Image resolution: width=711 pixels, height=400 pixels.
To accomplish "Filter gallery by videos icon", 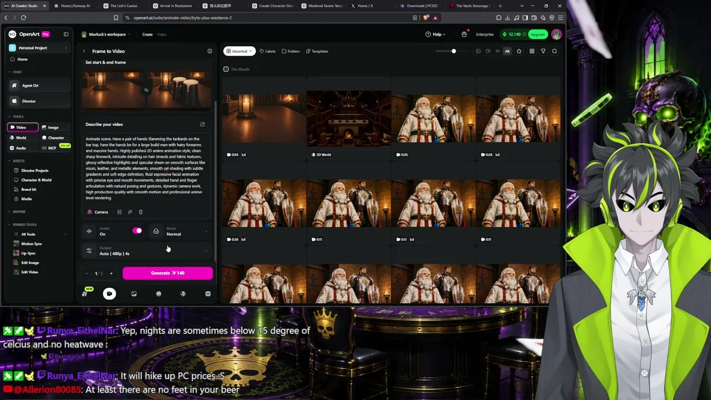I will (488, 51).
